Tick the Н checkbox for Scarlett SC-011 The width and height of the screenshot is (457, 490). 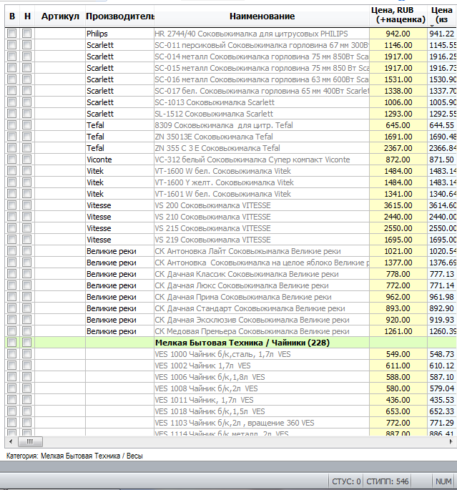(x=27, y=45)
